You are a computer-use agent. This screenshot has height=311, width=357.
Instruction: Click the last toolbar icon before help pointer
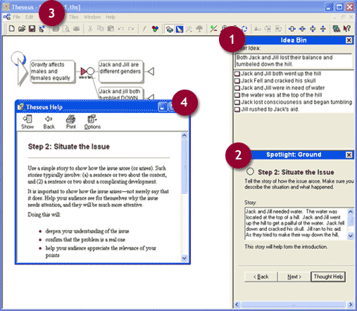coord(337,29)
